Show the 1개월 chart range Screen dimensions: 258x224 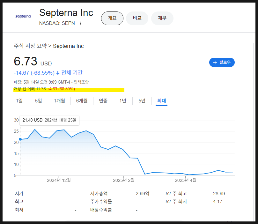click(59, 101)
